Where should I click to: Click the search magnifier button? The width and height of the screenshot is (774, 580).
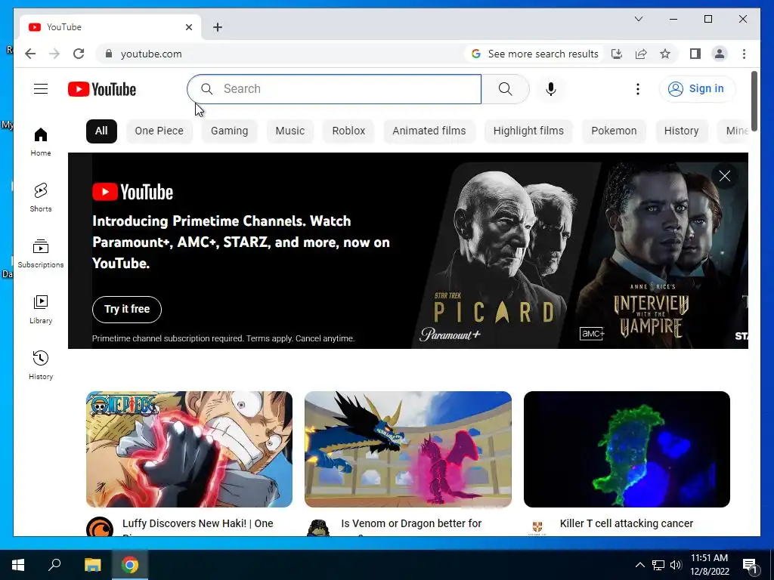click(x=506, y=89)
